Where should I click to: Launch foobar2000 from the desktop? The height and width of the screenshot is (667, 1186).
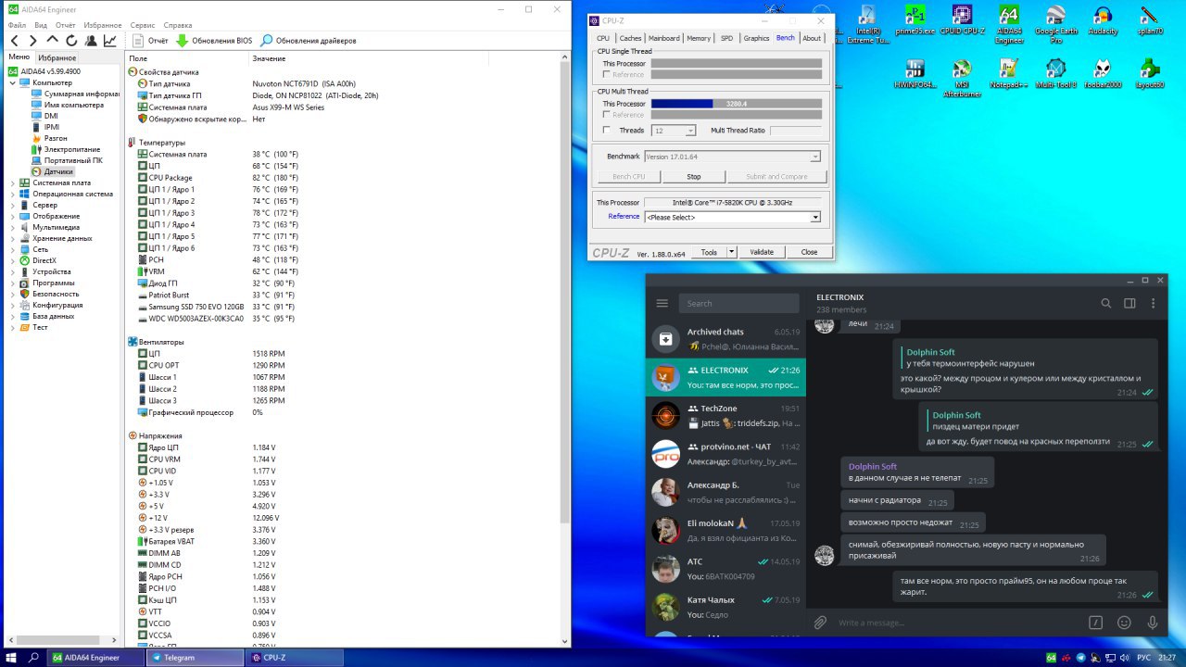coord(1103,74)
